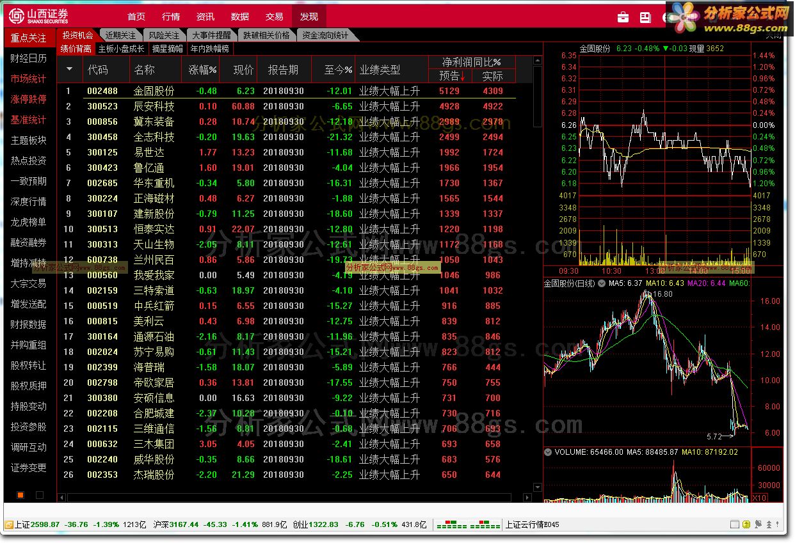795x543 pixels.
Task: Click the Shanxi Securities logo
Action: coord(39,16)
